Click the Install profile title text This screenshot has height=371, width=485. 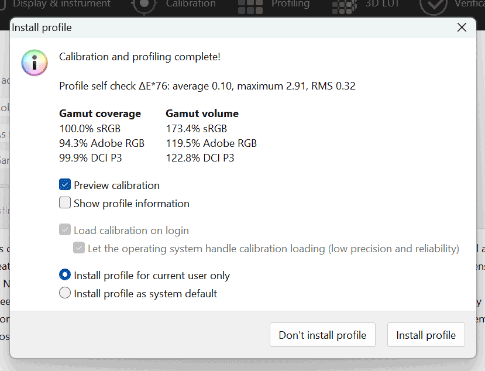tap(42, 28)
